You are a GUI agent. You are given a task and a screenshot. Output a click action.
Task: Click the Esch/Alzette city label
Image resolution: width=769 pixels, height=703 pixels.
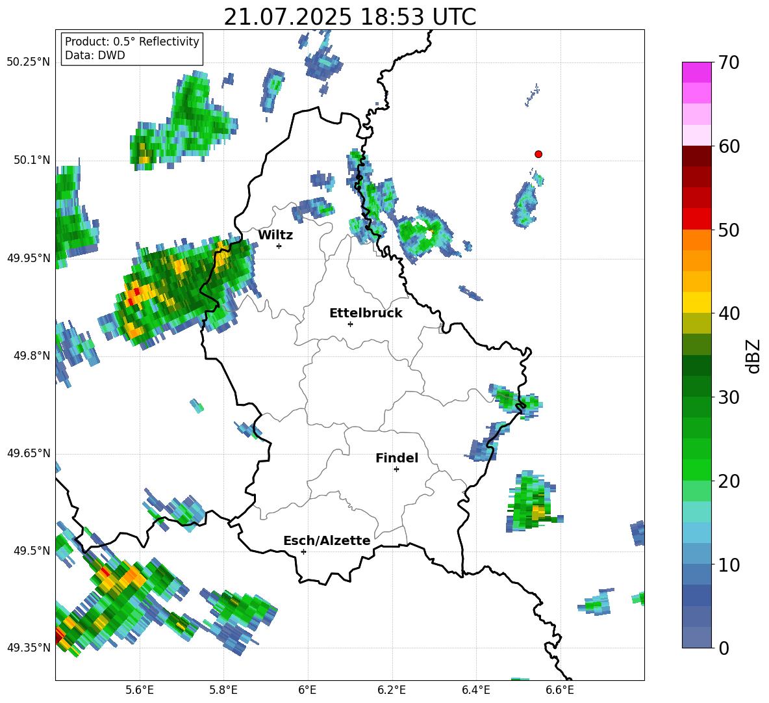click(x=327, y=541)
